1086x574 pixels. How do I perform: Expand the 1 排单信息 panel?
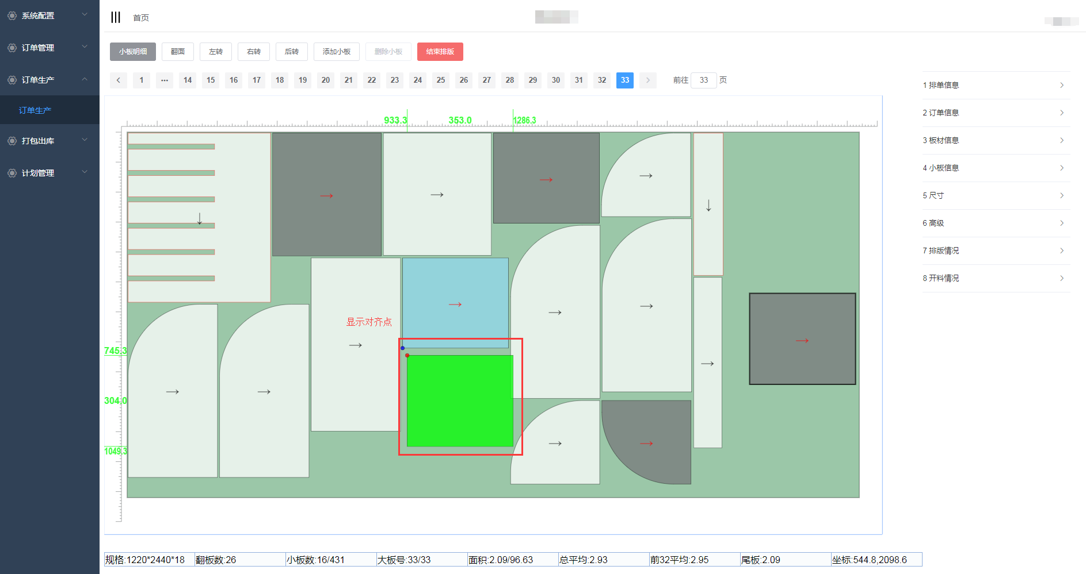pos(996,85)
